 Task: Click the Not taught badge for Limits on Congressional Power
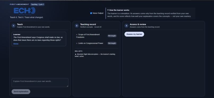(112, 43)
